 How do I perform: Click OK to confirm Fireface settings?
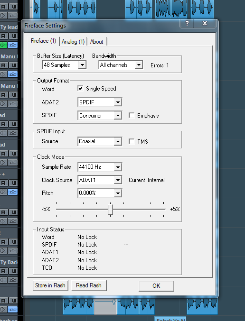[x=156, y=286]
